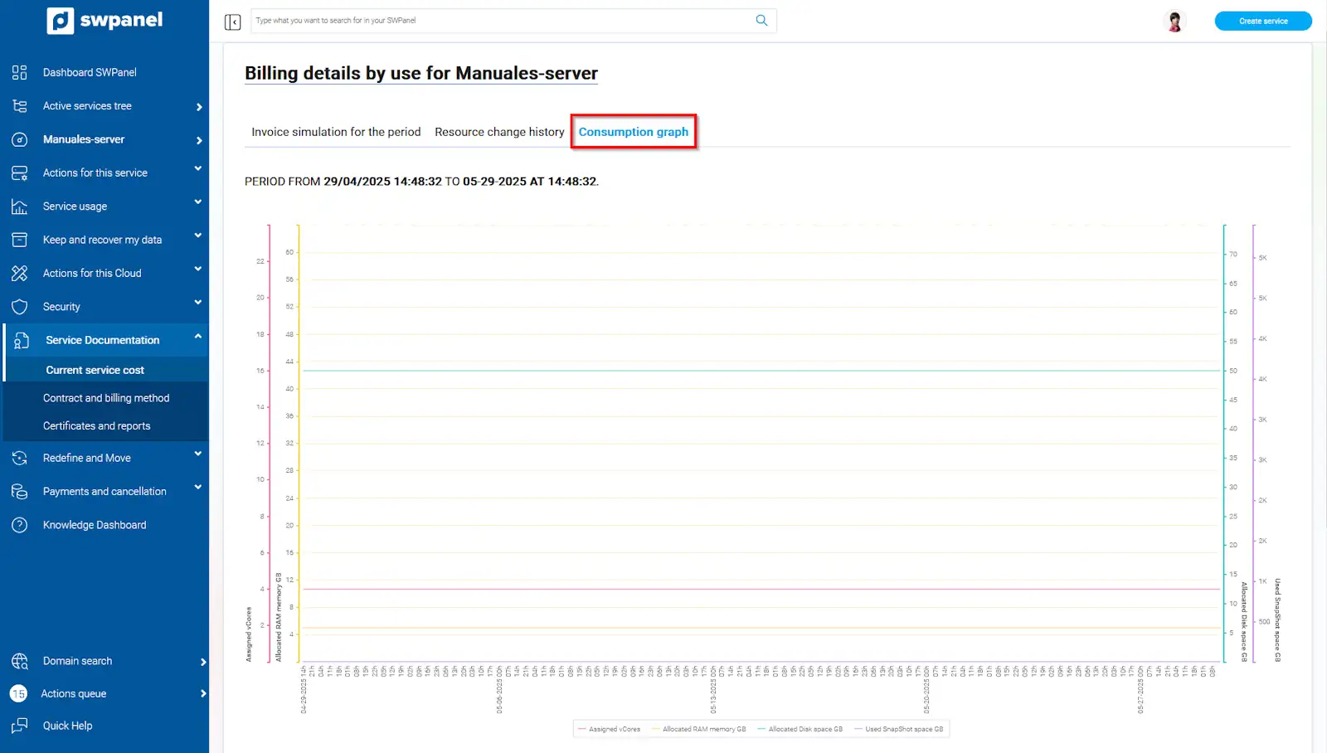
Task: Click the Actions for this Cloud tools icon
Action: click(20, 273)
